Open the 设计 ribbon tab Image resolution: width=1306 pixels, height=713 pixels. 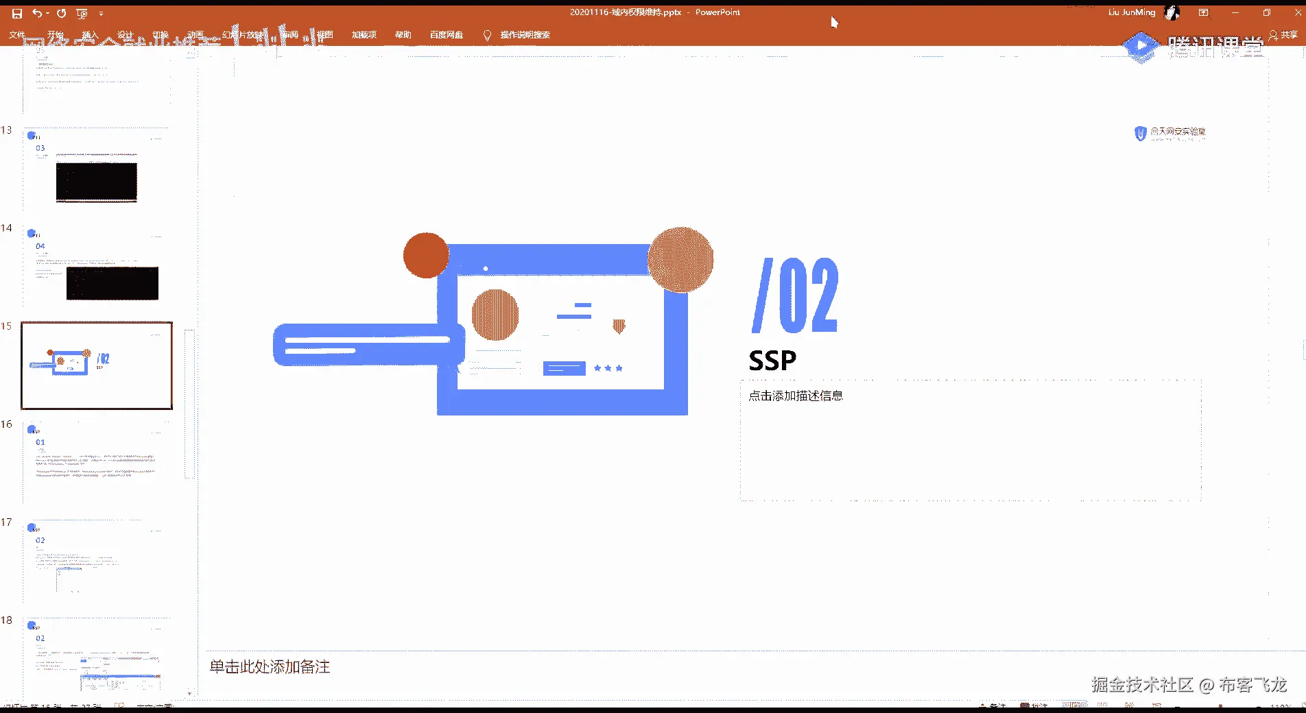pos(126,34)
